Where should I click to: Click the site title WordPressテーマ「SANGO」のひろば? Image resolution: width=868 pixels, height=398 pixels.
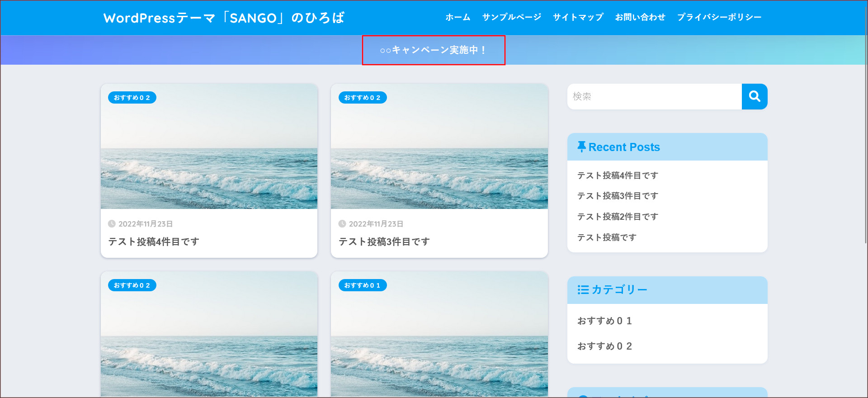click(x=224, y=18)
